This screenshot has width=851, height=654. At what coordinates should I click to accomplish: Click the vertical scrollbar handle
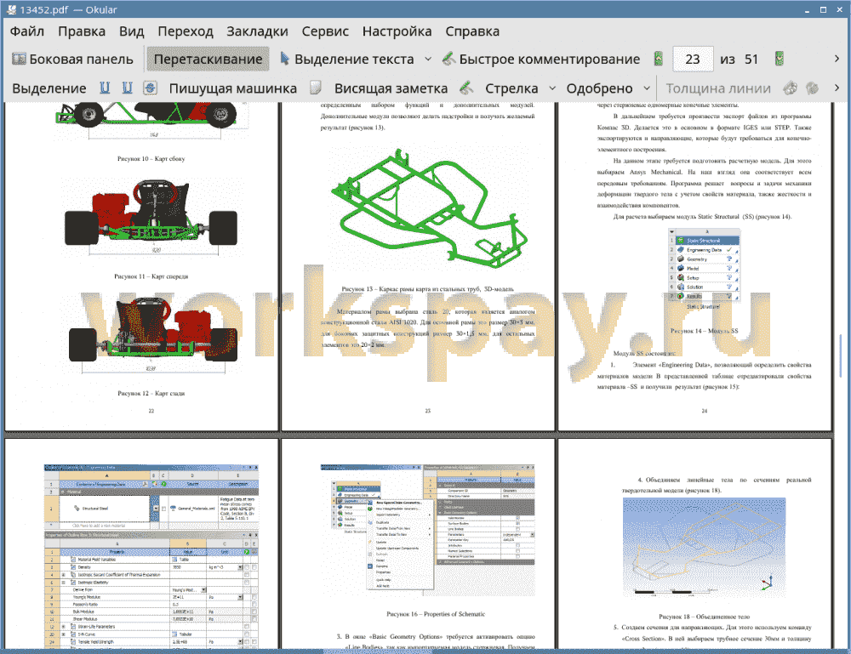coord(842,355)
